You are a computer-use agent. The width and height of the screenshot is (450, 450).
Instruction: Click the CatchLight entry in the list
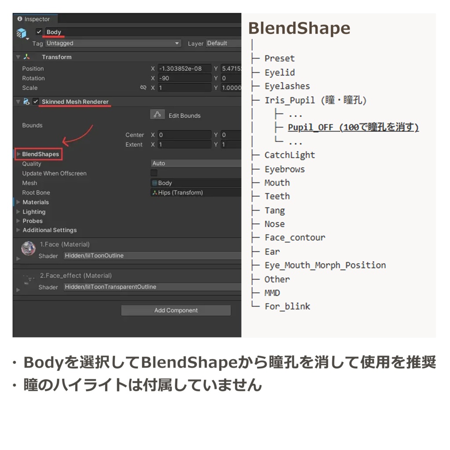click(x=290, y=155)
